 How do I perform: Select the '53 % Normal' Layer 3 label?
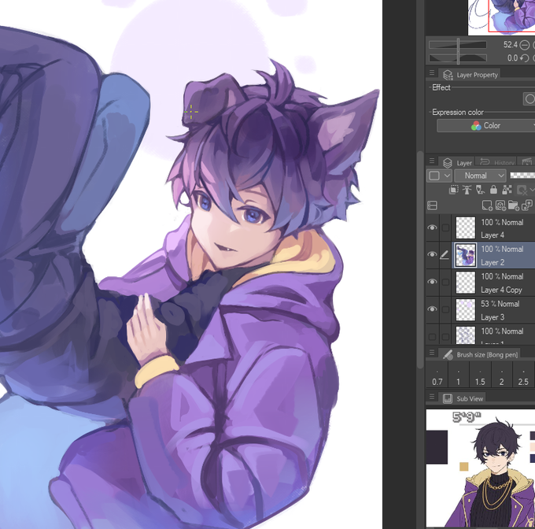[500, 303]
